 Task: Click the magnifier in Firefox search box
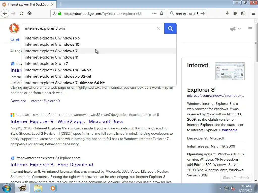click(172, 14)
